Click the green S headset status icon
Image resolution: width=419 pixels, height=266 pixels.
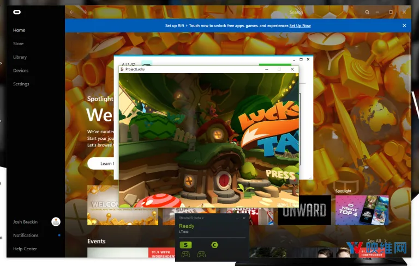coord(185,245)
